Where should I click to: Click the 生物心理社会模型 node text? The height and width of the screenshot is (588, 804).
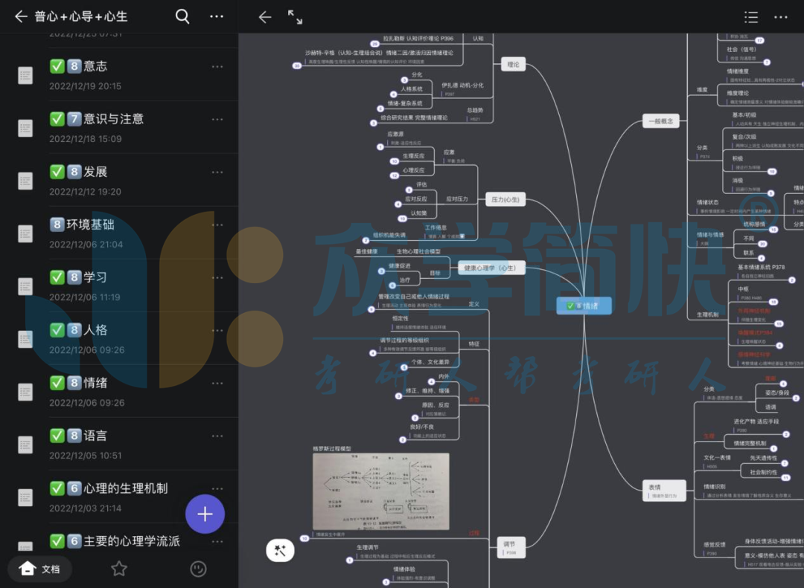(418, 251)
